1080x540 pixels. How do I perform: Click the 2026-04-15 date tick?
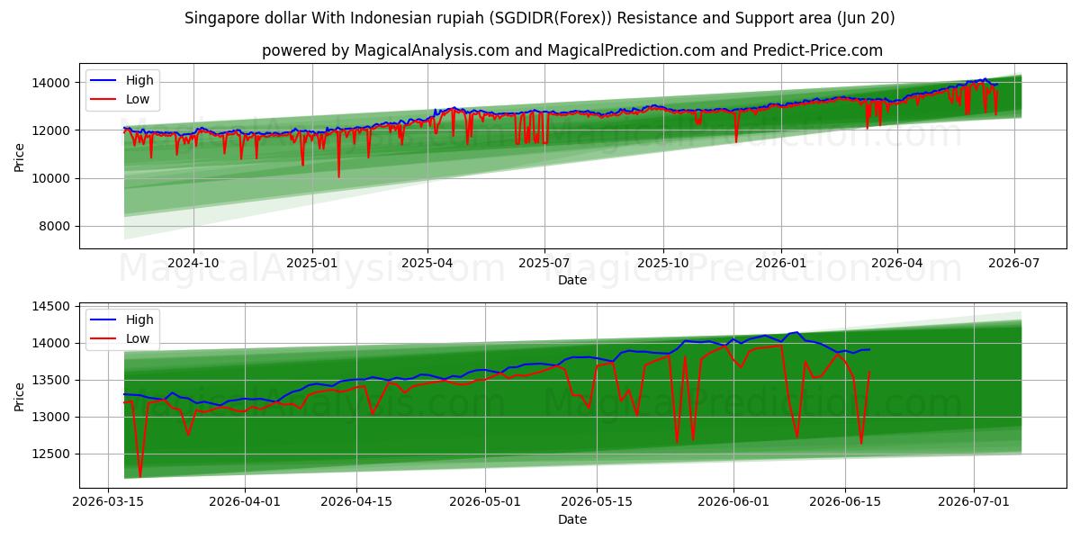(x=357, y=501)
